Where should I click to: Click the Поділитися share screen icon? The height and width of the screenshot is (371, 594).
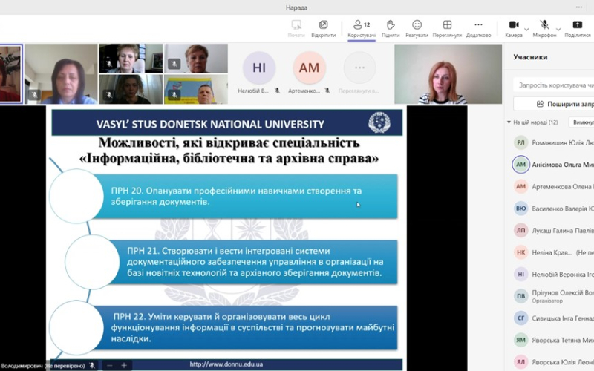pos(578,25)
